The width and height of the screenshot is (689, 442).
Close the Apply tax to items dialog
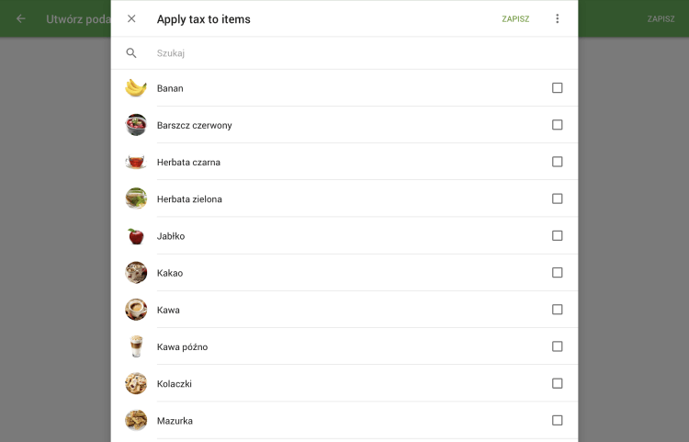(131, 18)
